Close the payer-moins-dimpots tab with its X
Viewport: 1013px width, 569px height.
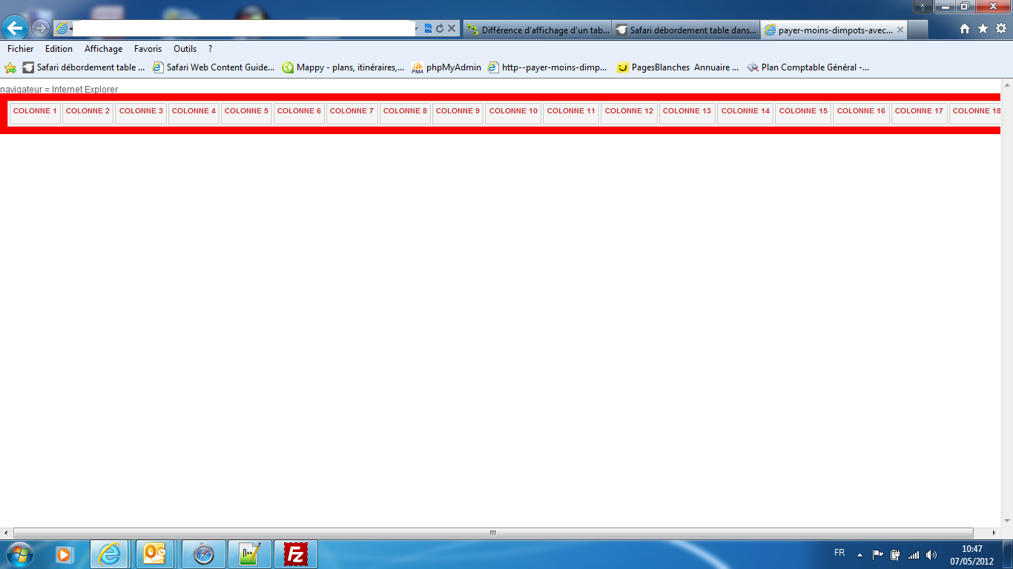click(900, 30)
